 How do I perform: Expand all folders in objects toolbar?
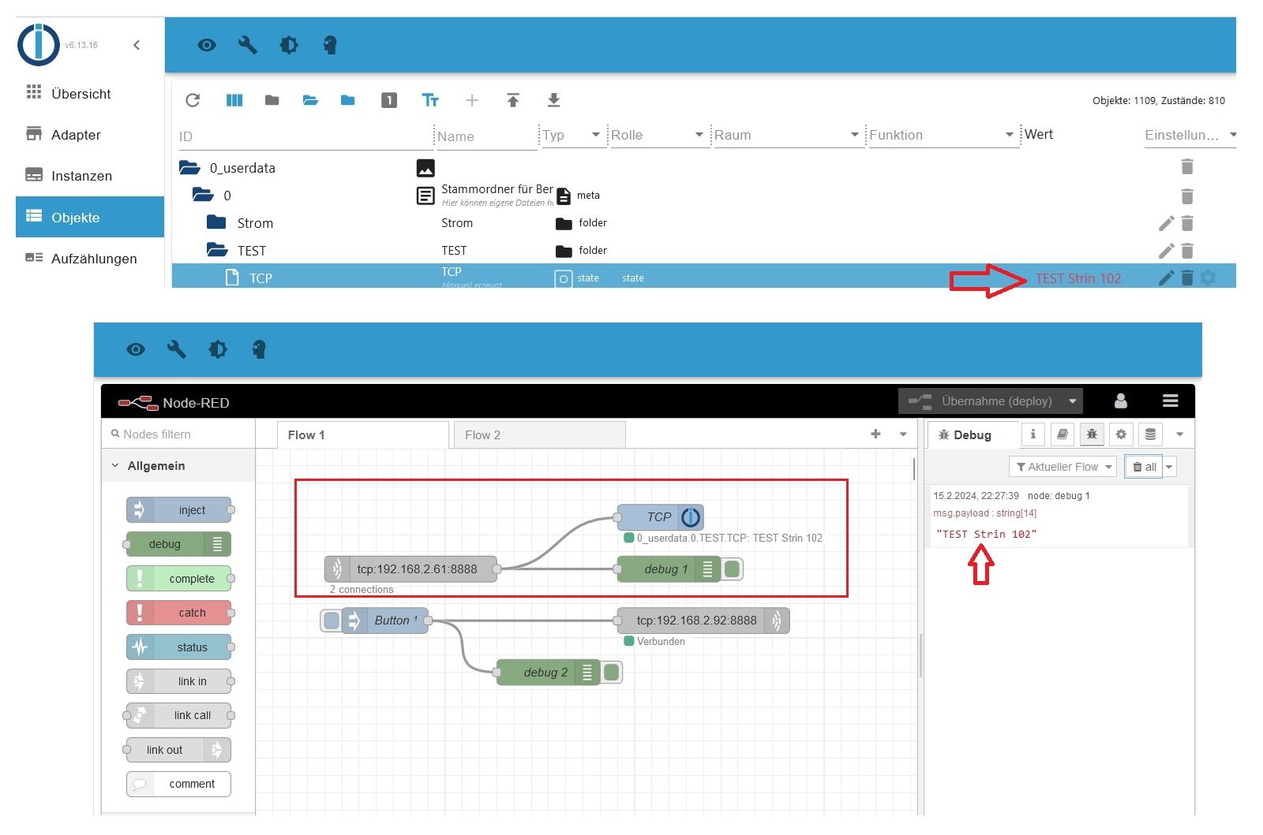click(x=310, y=100)
